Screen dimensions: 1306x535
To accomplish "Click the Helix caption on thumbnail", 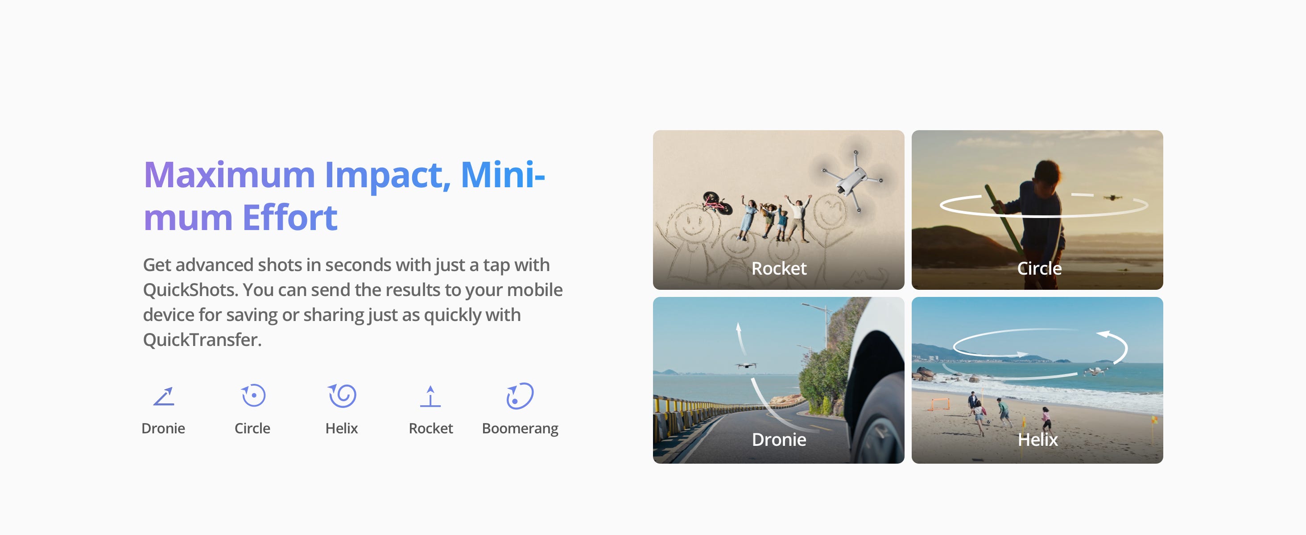I will [x=1038, y=440].
